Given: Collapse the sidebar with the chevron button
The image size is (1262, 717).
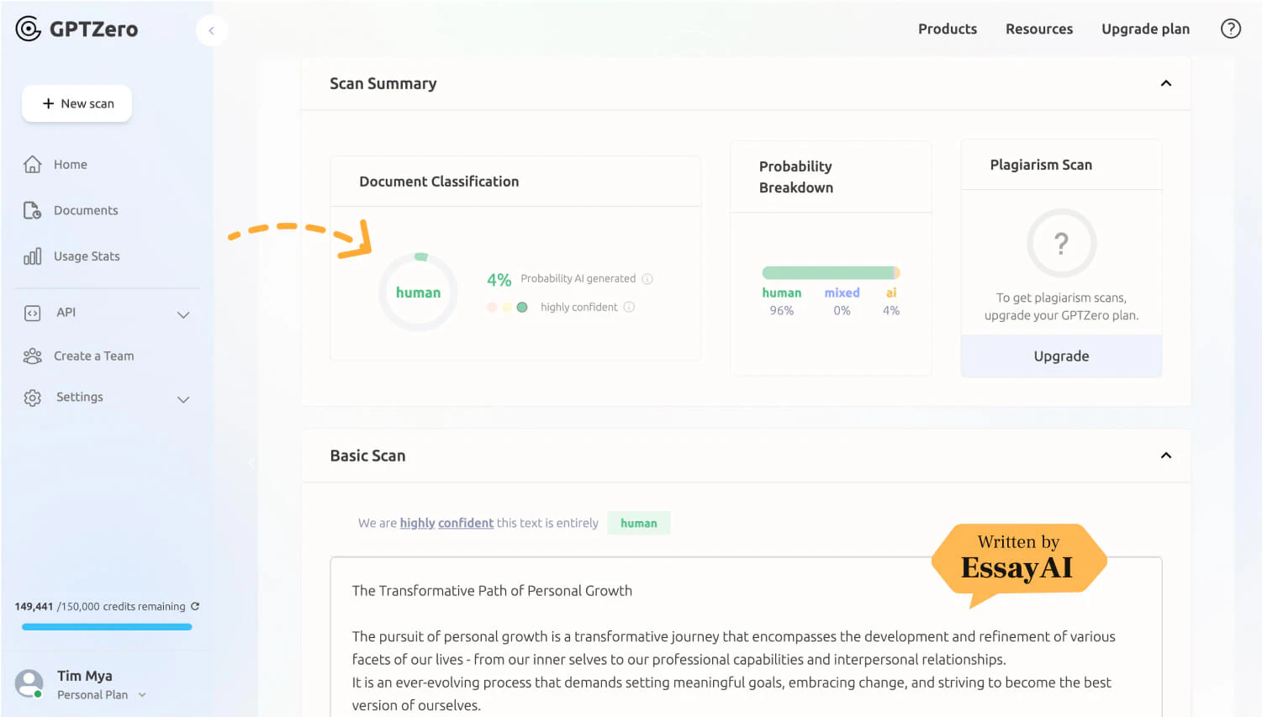Looking at the screenshot, I should 211,30.
